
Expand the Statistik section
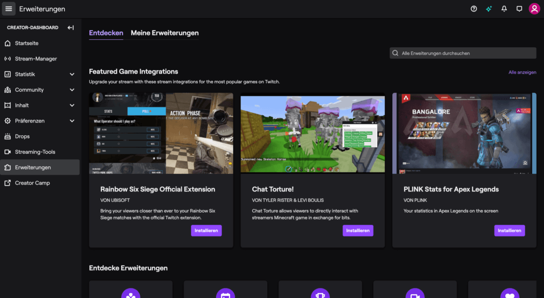coord(72,74)
